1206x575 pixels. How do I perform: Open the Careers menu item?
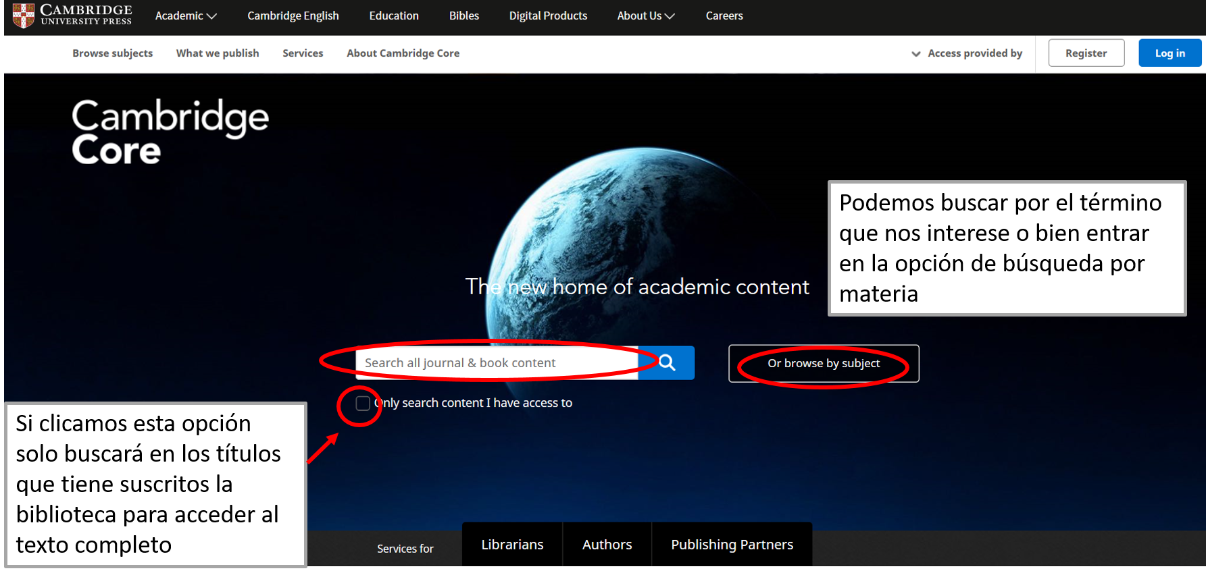click(724, 16)
